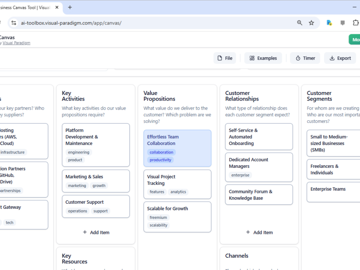Add Item under Key Activities

point(96,232)
